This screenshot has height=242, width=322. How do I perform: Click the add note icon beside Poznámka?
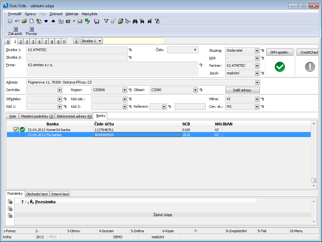pos(10,202)
